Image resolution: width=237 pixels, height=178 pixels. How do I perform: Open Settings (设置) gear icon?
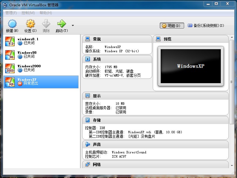point(30,24)
